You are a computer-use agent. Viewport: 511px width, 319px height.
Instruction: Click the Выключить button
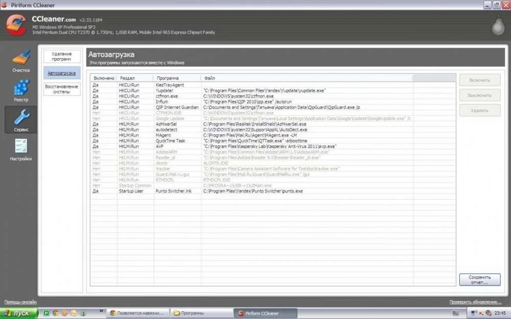[x=480, y=95]
